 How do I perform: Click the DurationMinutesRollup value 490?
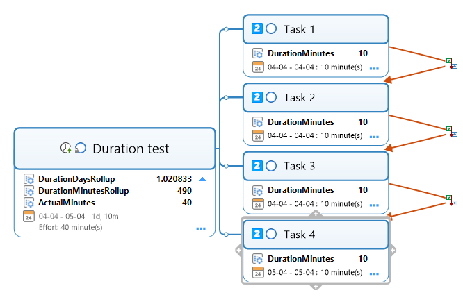tap(184, 191)
